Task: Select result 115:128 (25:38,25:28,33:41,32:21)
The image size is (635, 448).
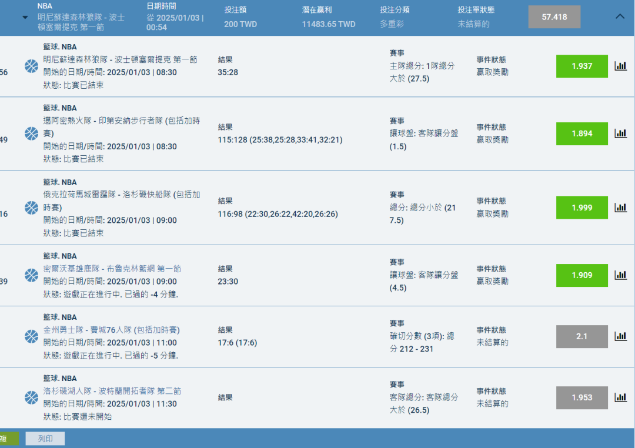Action: click(280, 140)
